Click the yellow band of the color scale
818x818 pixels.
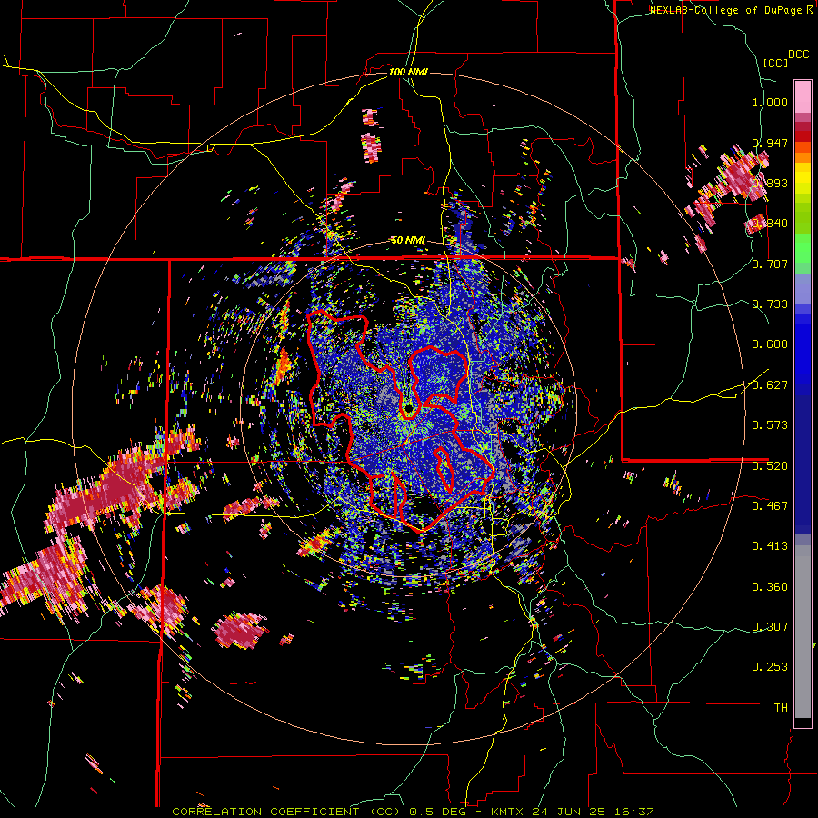tap(803, 178)
